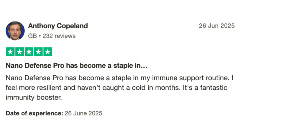Click the fourth green rating star
The image size is (302, 124).
pos(38,52)
